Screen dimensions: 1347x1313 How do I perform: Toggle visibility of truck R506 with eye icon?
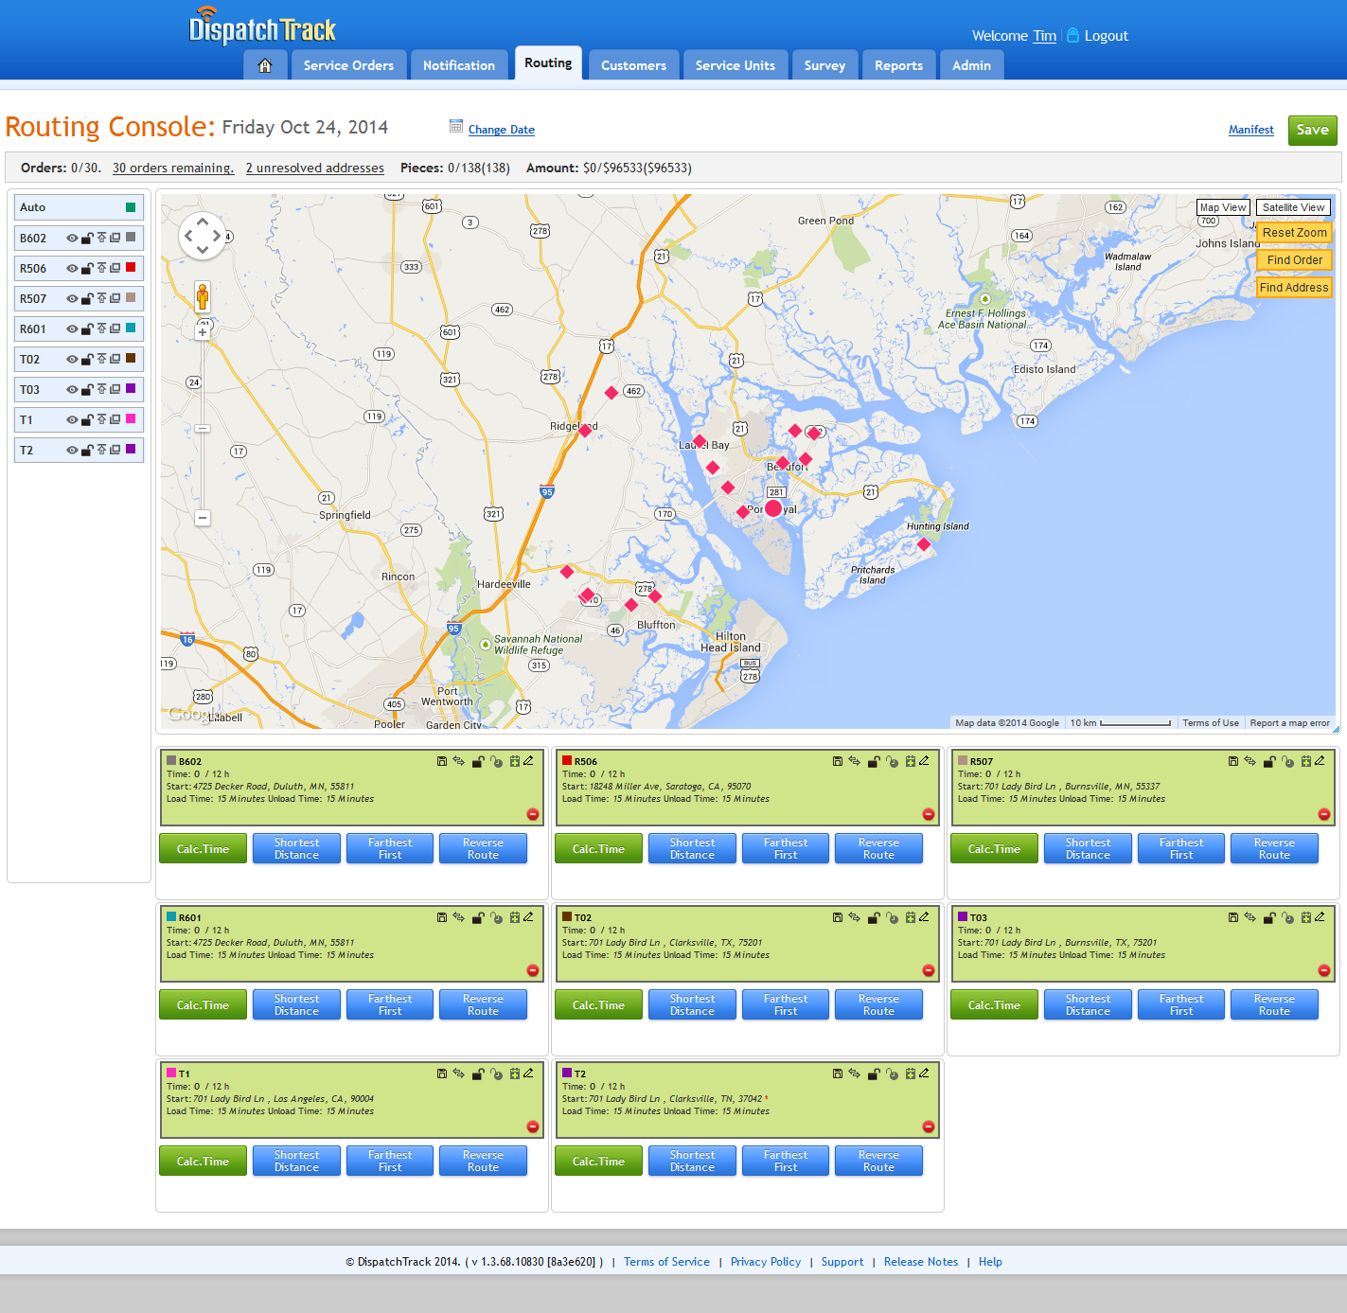pos(73,268)
